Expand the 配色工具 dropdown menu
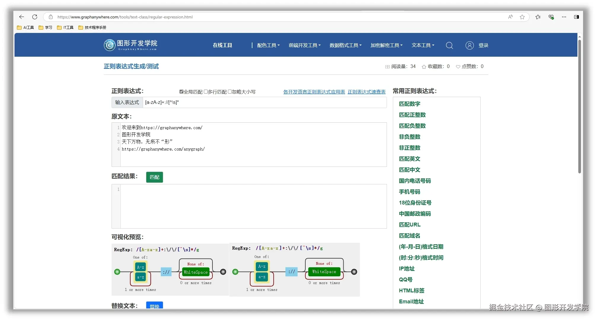This screenshot has height=320, width=597. coord(269,45)
